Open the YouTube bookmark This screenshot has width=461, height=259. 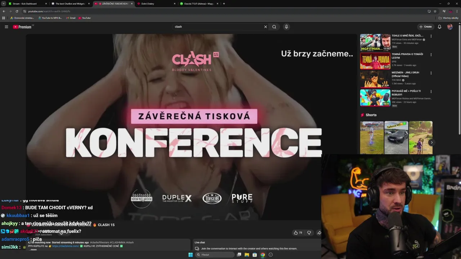click(x=85, y=18)
